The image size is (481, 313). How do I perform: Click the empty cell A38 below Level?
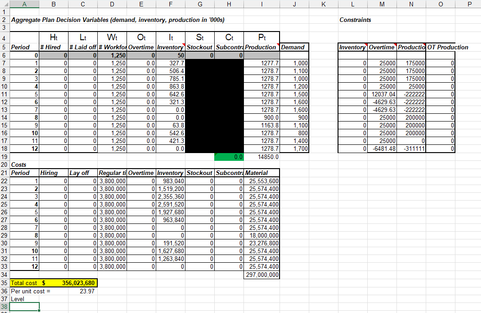click(24, 307)
